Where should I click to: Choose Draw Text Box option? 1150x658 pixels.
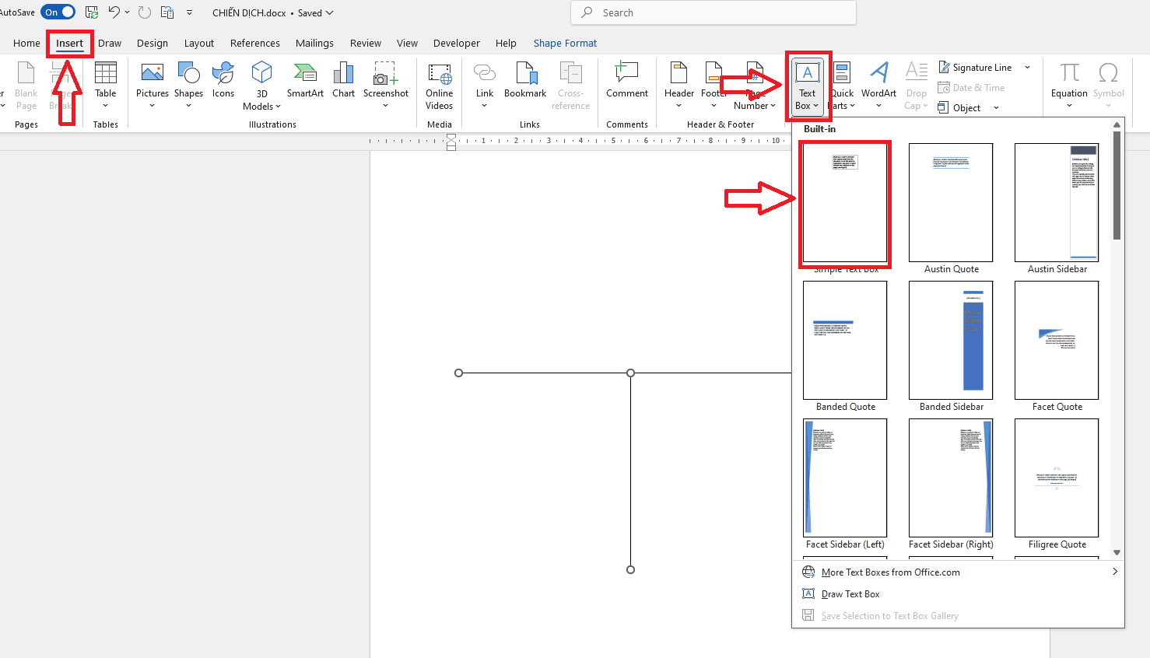850,594
